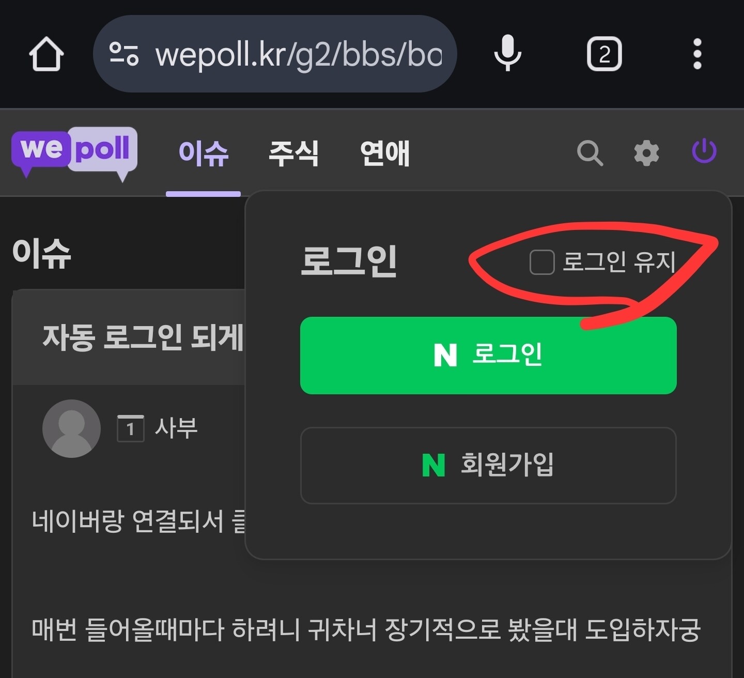Open site settings icon in address bar
The width and height of the screenshot is (744, 678).
124,54
